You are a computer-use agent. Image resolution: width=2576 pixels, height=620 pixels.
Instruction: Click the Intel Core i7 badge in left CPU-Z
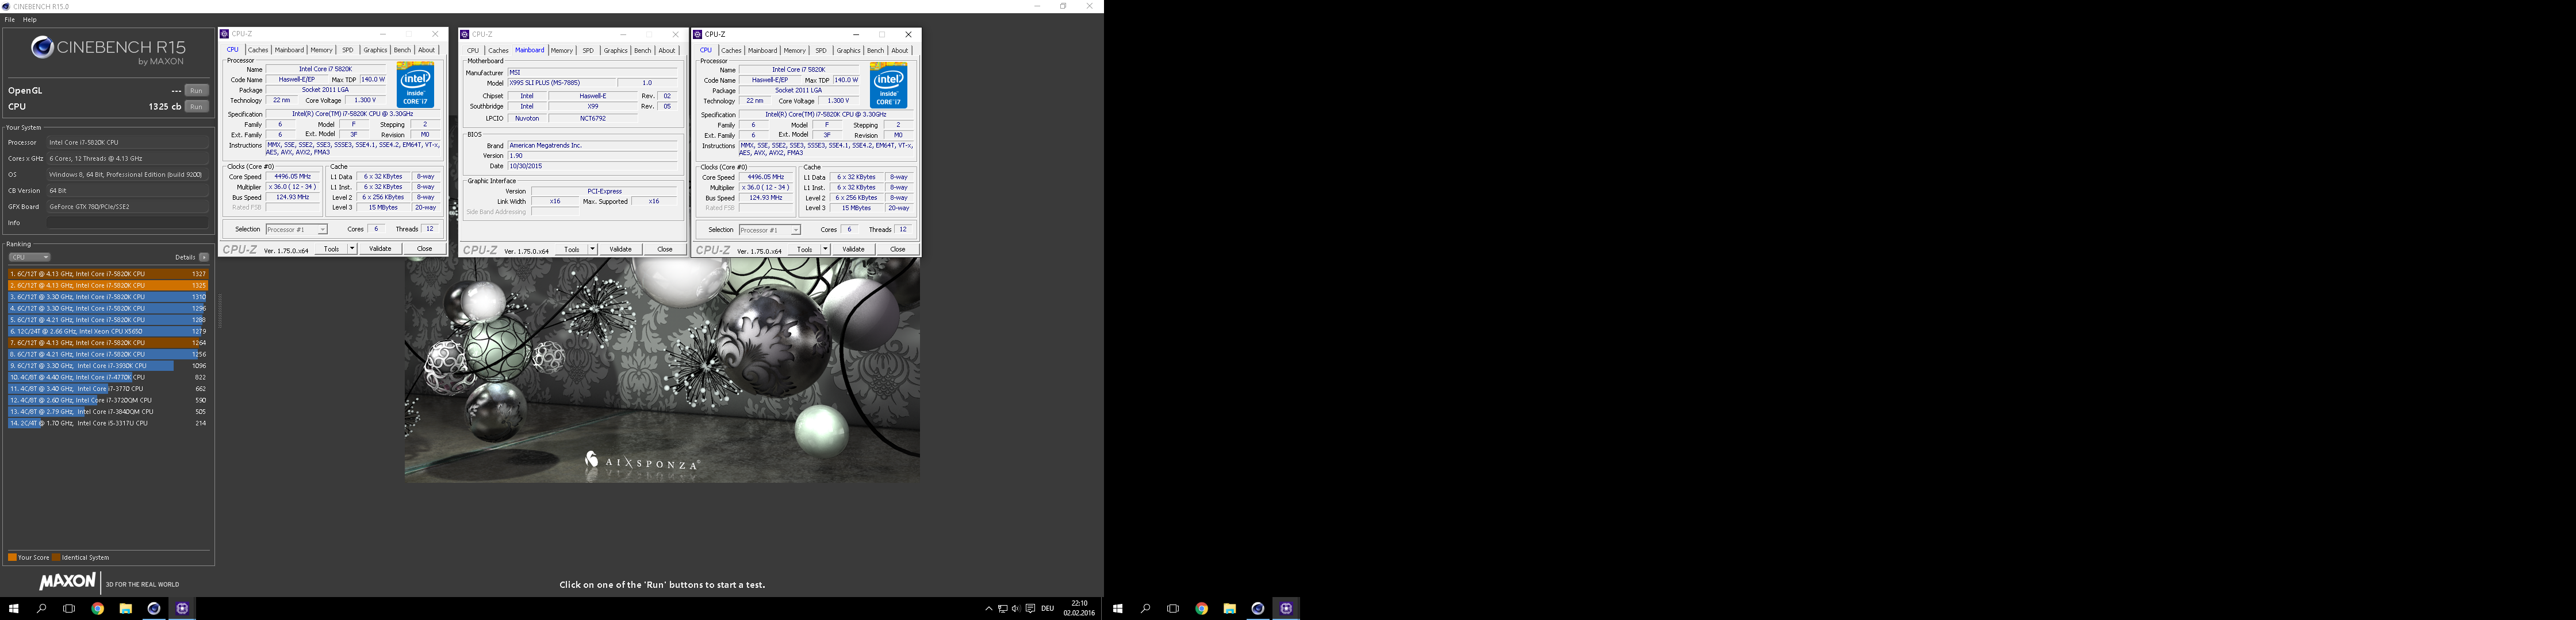point(415,85)
